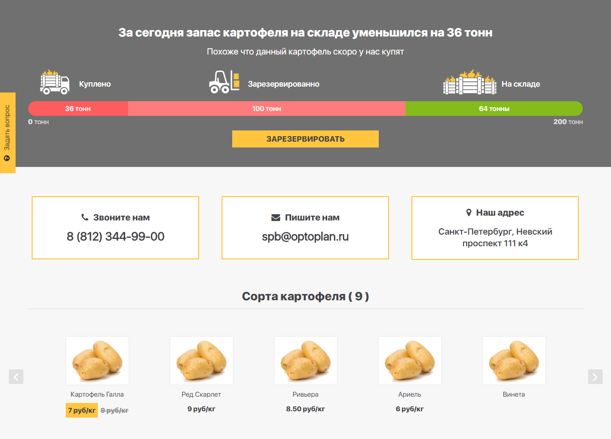Click the Ред Скарлет product name
Viewport: 611px width, 439px height.
pyautogui.click(x=202, y=394)
